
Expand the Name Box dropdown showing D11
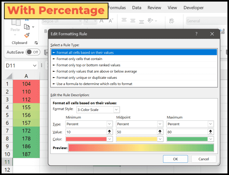35,65
